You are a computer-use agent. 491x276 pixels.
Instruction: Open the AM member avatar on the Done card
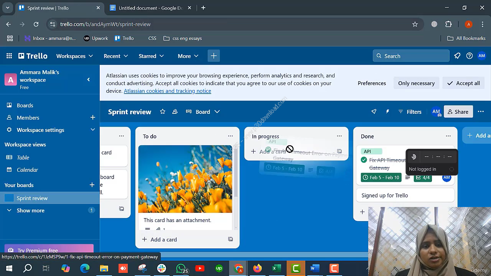447,177
